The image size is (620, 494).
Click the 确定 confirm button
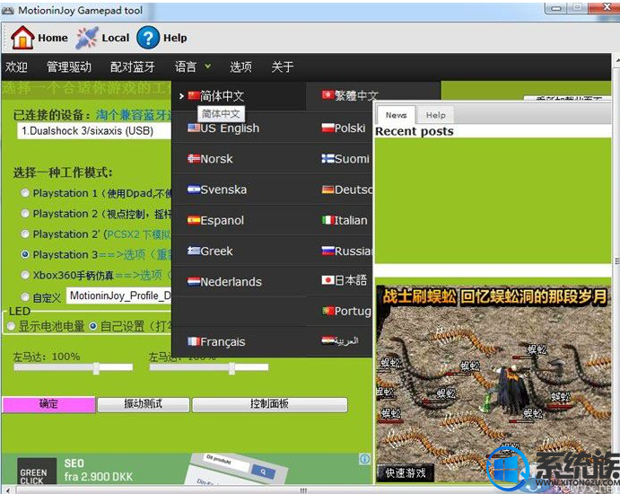48,404
